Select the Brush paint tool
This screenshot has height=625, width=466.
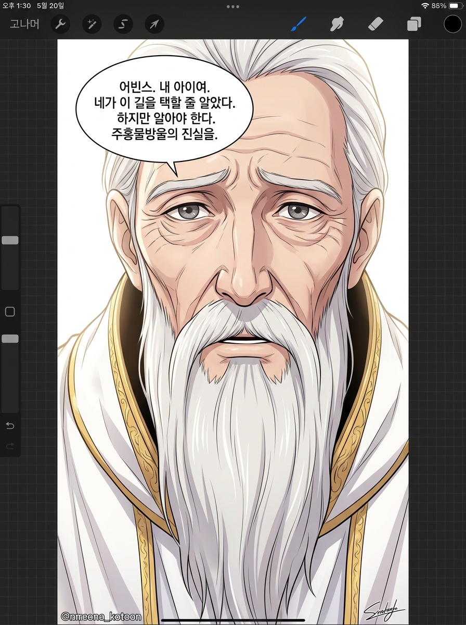299,24
